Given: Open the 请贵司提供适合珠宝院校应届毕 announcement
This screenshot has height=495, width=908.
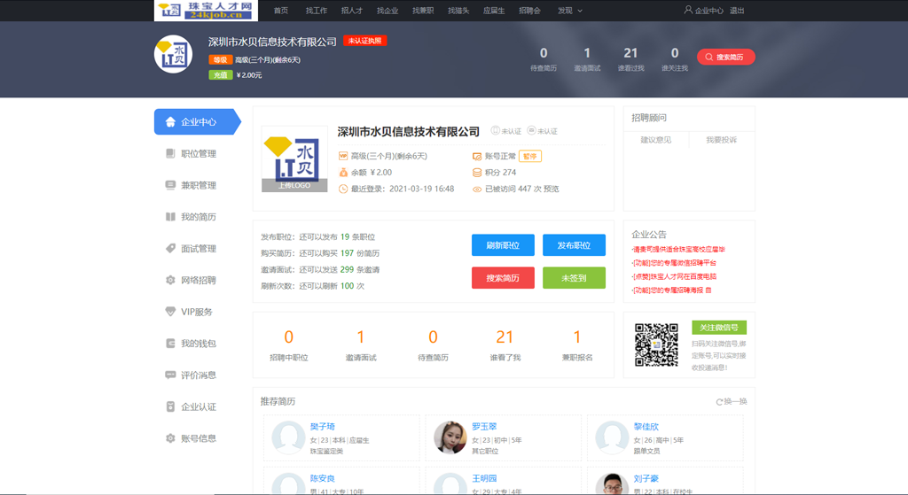Looking at the screenshot, I should (678, 249).
